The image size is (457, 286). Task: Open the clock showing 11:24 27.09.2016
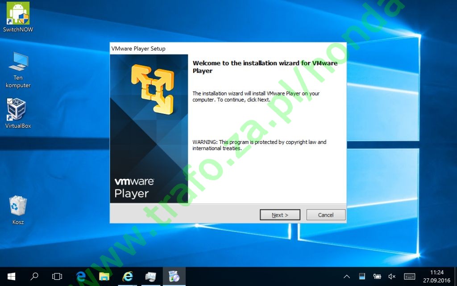click(436, 276)
